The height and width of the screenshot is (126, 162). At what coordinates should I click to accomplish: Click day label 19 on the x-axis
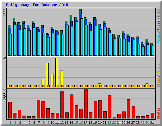coord(95,123)
